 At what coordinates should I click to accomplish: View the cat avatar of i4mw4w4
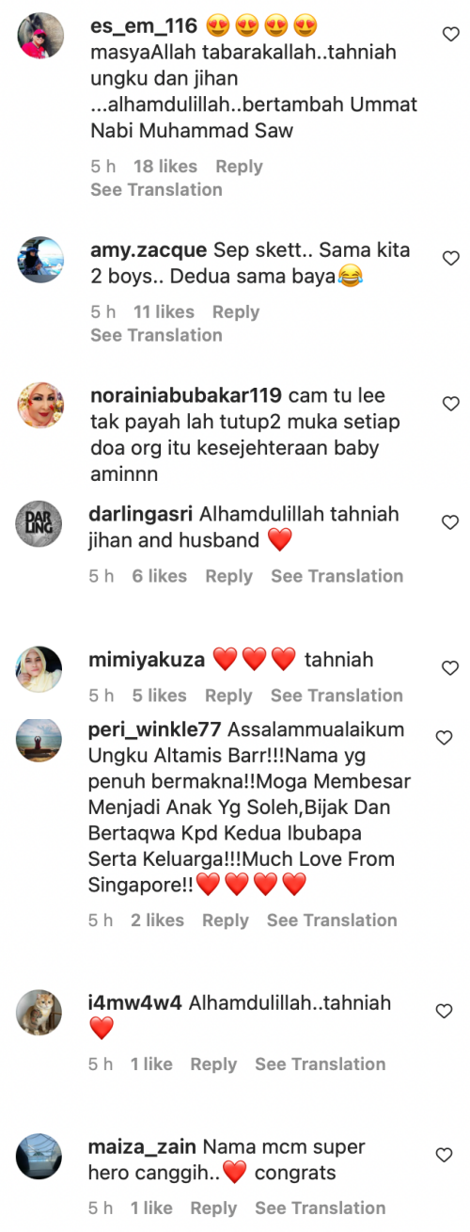coord(39,1013)
